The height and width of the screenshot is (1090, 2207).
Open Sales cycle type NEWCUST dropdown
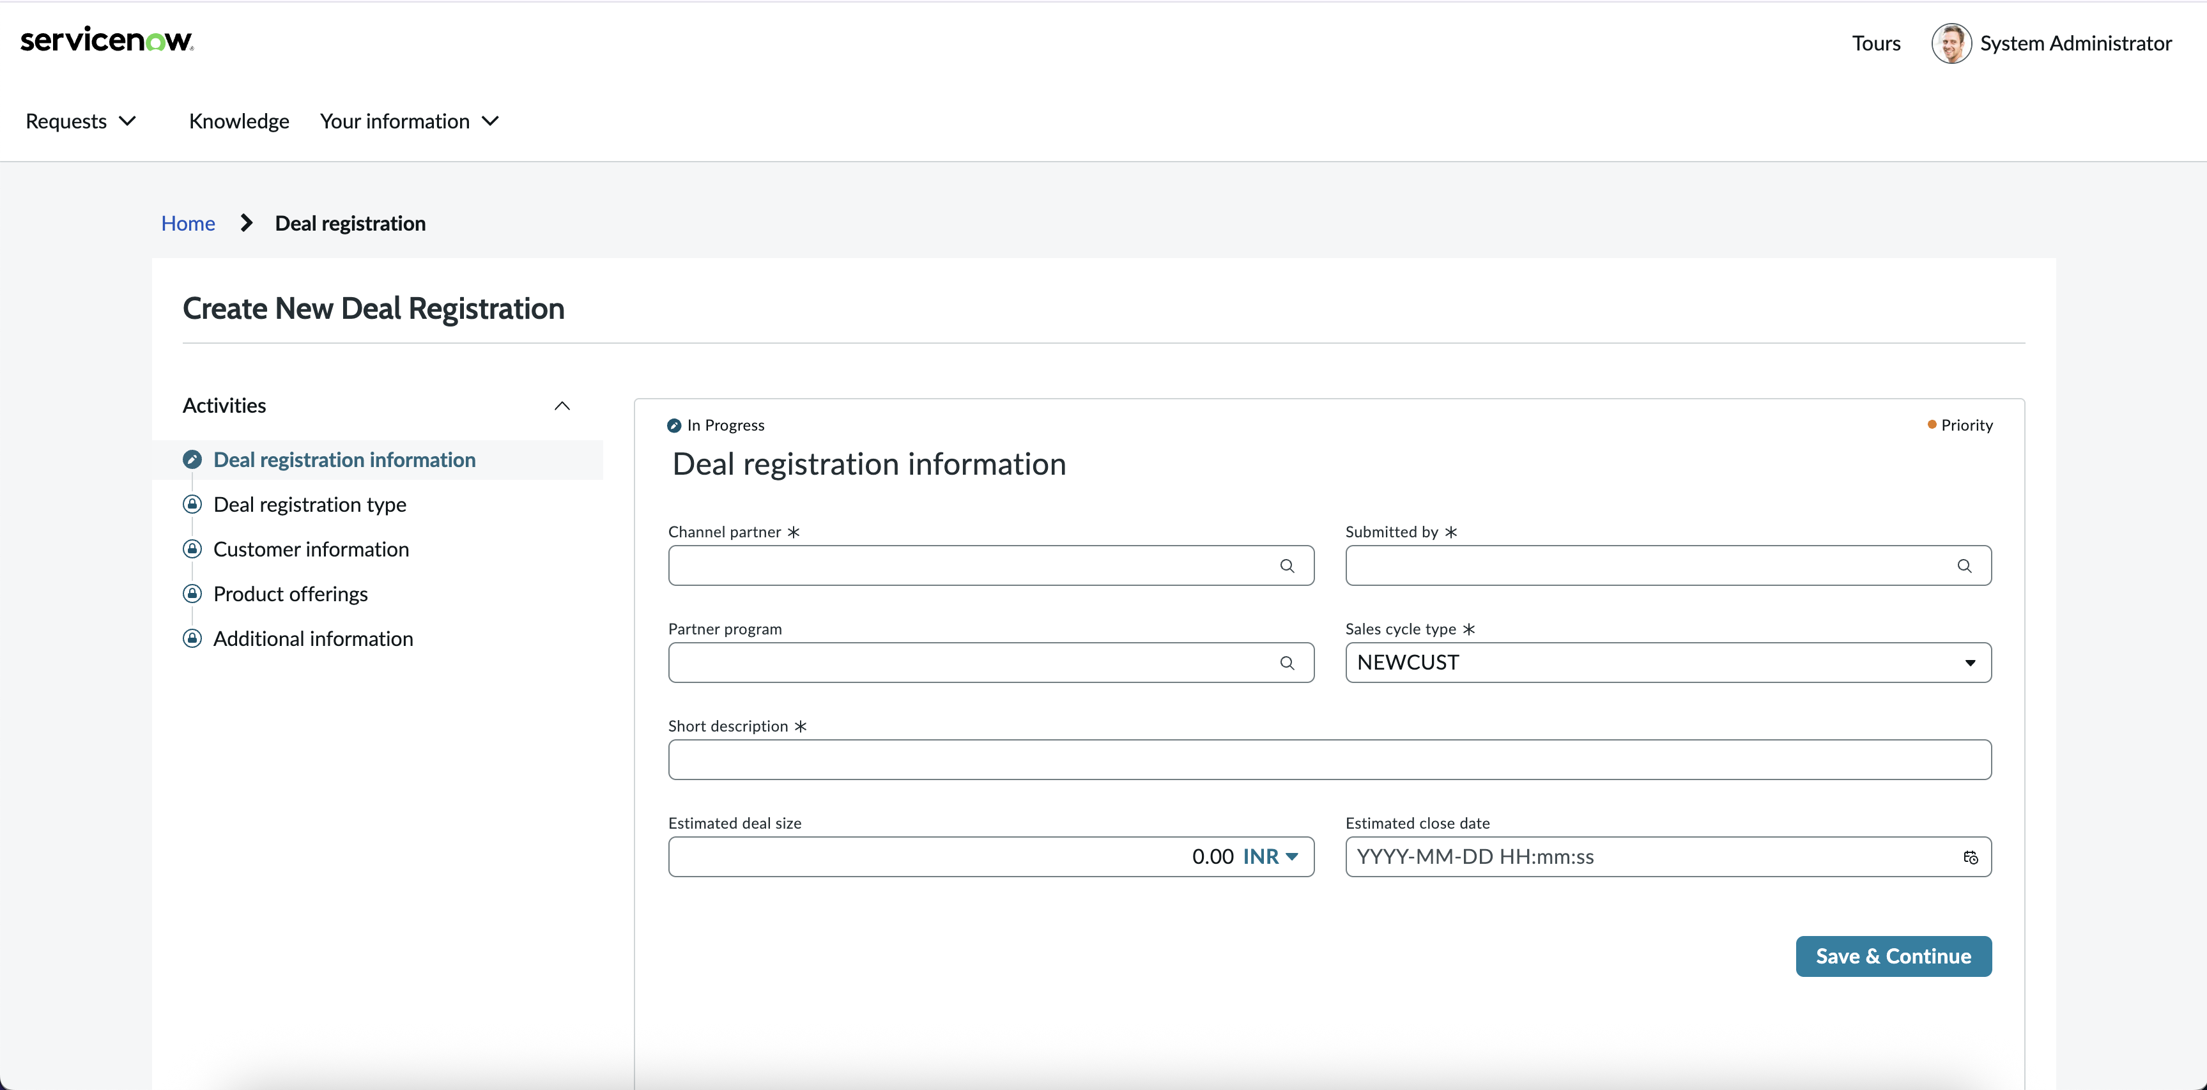(1668, 663)
